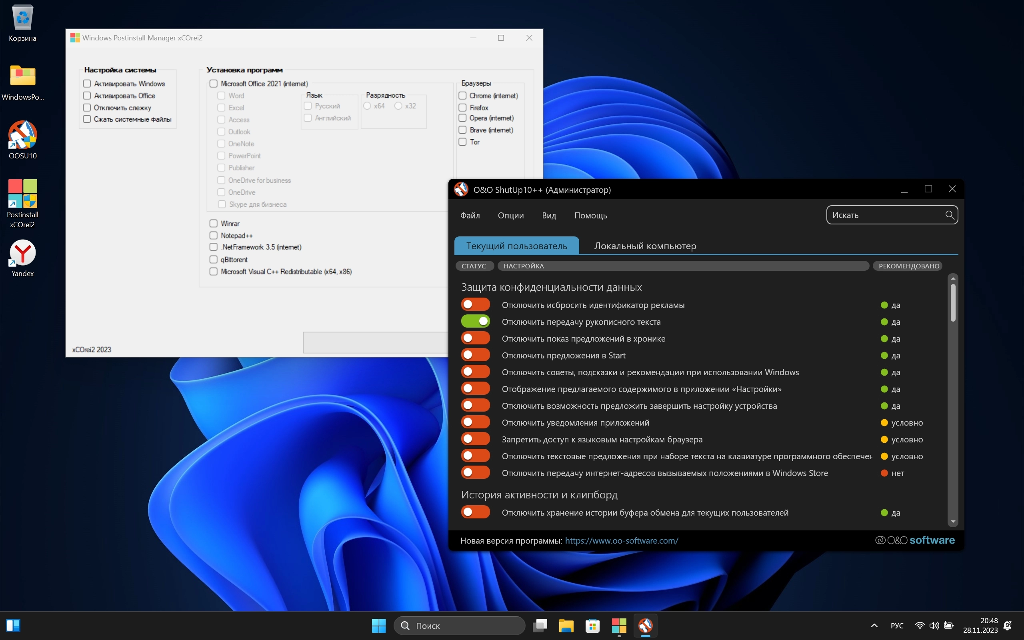Open the Опции menu
The image size is (1024, 640).
click(x=510, y=216)
